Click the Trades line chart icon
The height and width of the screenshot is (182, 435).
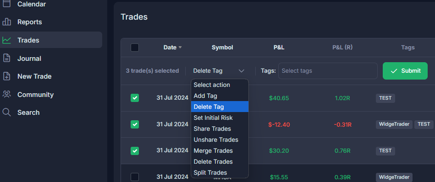pyautogui.click(x=6, y=40)
